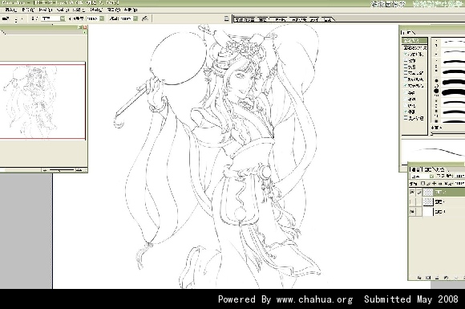The height and width of the screenshot is (309, 465).
Task: Hide the bottom layer with its eye icon
Action: (412, 212)
